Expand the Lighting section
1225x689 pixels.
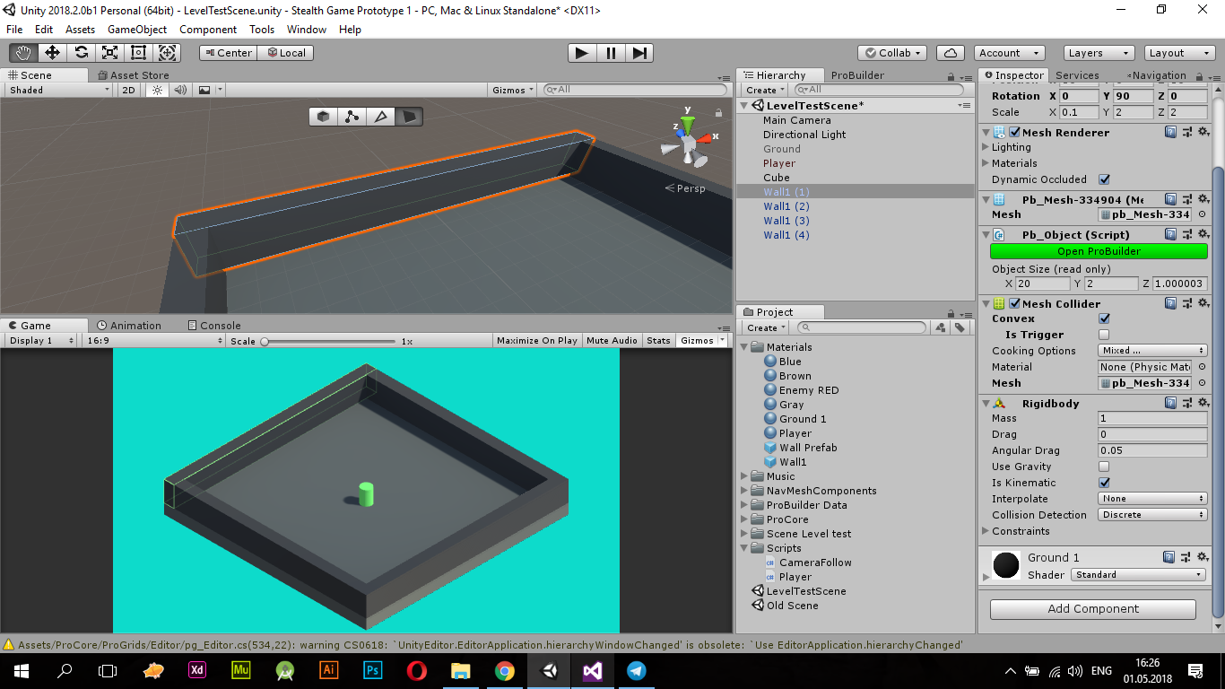coord(986,147)
